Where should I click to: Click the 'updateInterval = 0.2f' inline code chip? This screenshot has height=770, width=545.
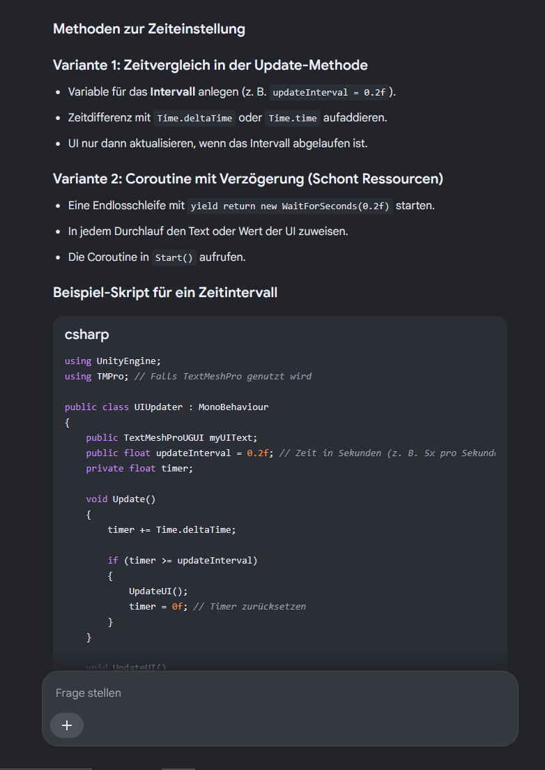click(329, 92)
